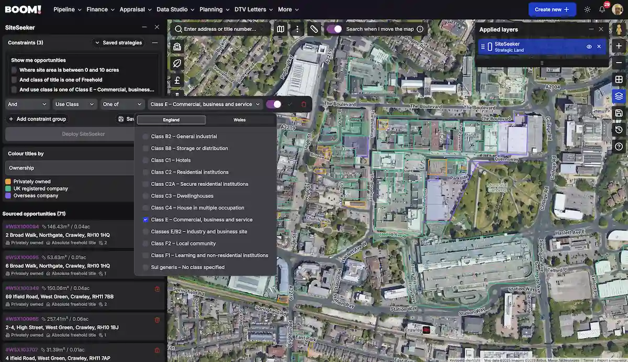Toggle Search when I move the map
Image resolution: width=628 pixels, height=362 pixels.
click(334, 29)
